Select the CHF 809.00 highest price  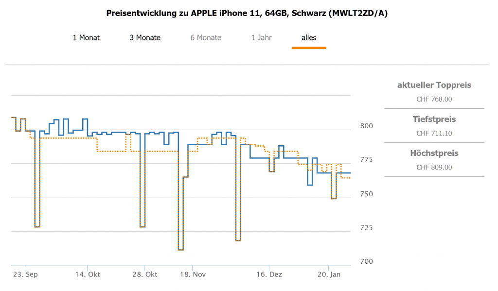pyautogui.click(x=434, y=167)
